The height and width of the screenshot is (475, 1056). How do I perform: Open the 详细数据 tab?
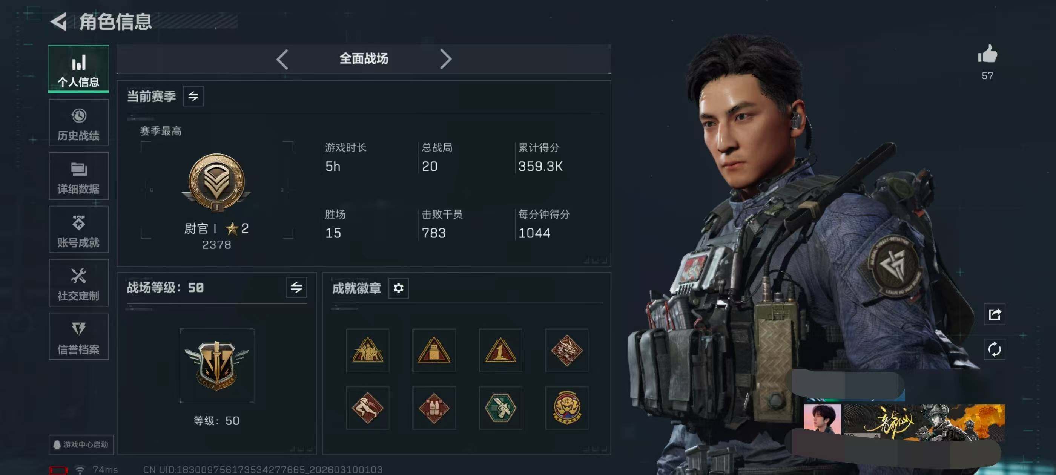[79, 176]
